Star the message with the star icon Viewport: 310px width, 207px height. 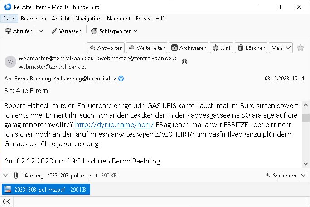click(x=300, y=48)
